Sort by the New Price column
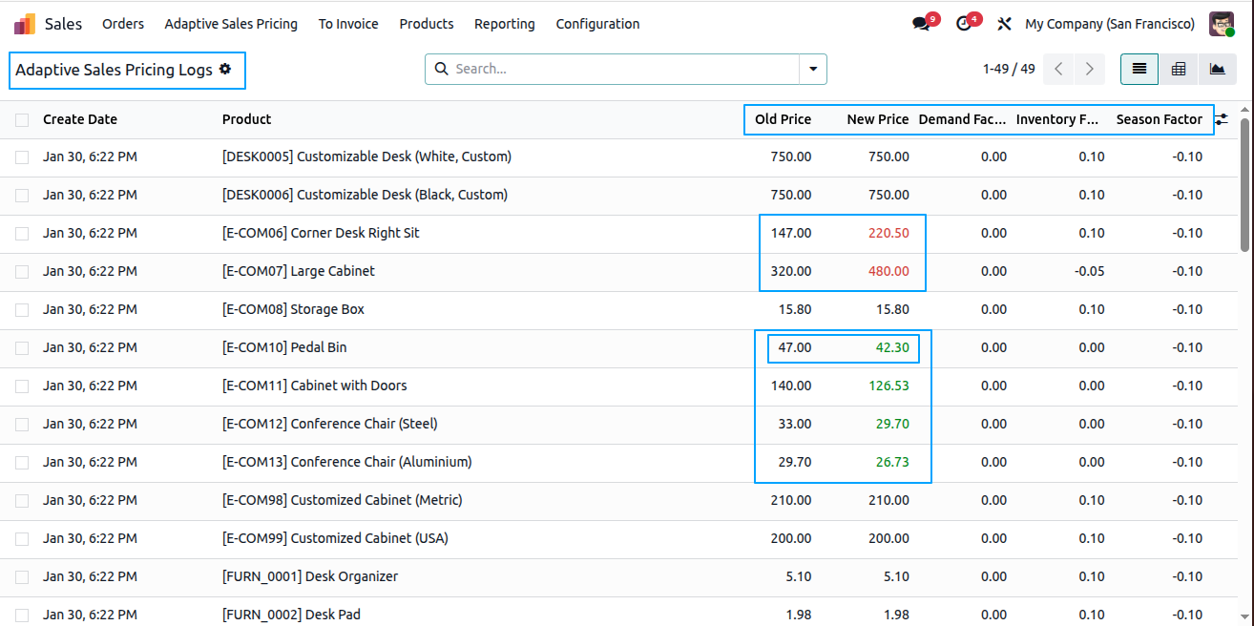Image resolution: width=1254 pixels, height=626 pixels. (x=878, y=119)
